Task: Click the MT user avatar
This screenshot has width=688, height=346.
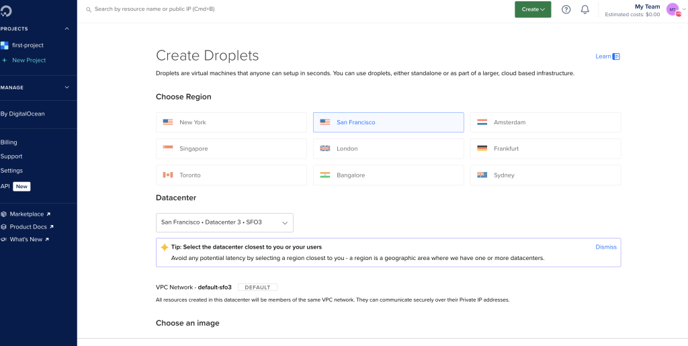Action: point(673,9)
